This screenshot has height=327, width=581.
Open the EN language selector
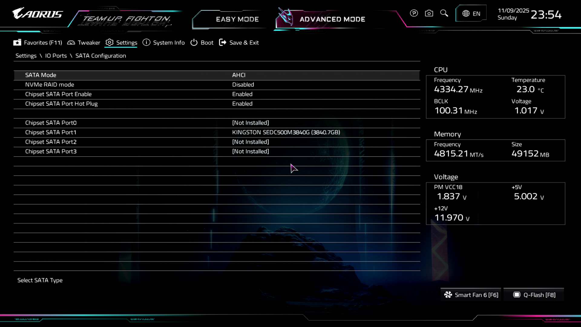tap(476, 14)
